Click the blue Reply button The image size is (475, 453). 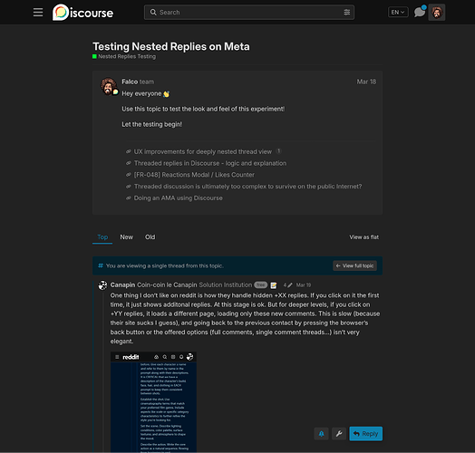[365, 434]
